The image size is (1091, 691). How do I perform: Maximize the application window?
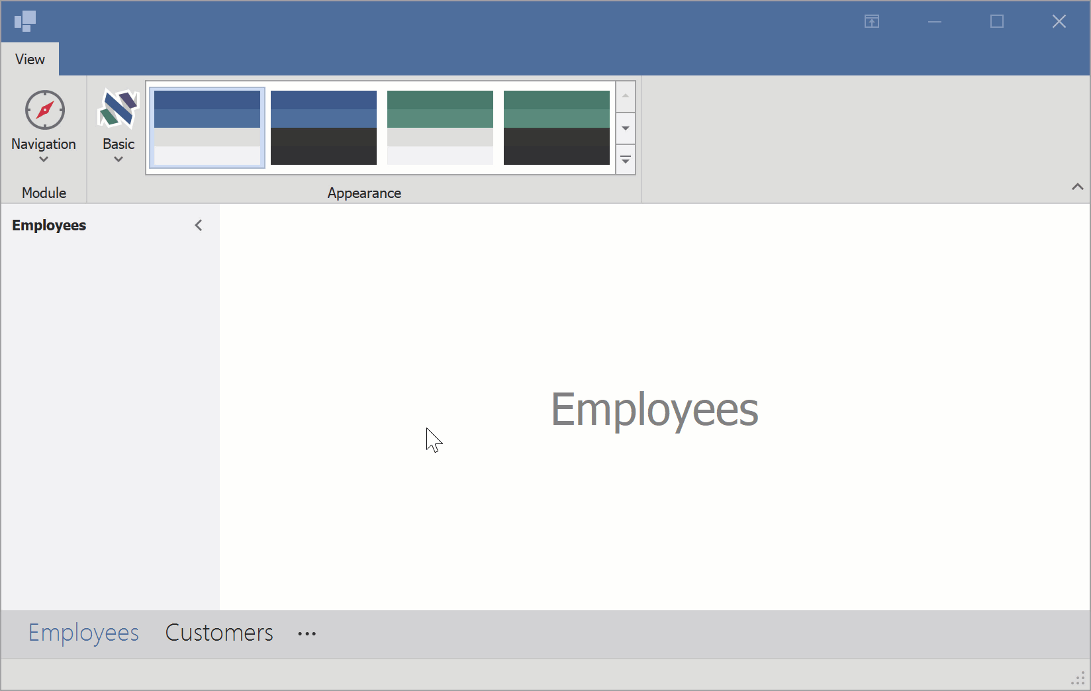[996, 22]
